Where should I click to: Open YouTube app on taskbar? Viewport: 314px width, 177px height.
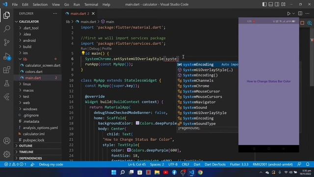click(x=166, y=173)
